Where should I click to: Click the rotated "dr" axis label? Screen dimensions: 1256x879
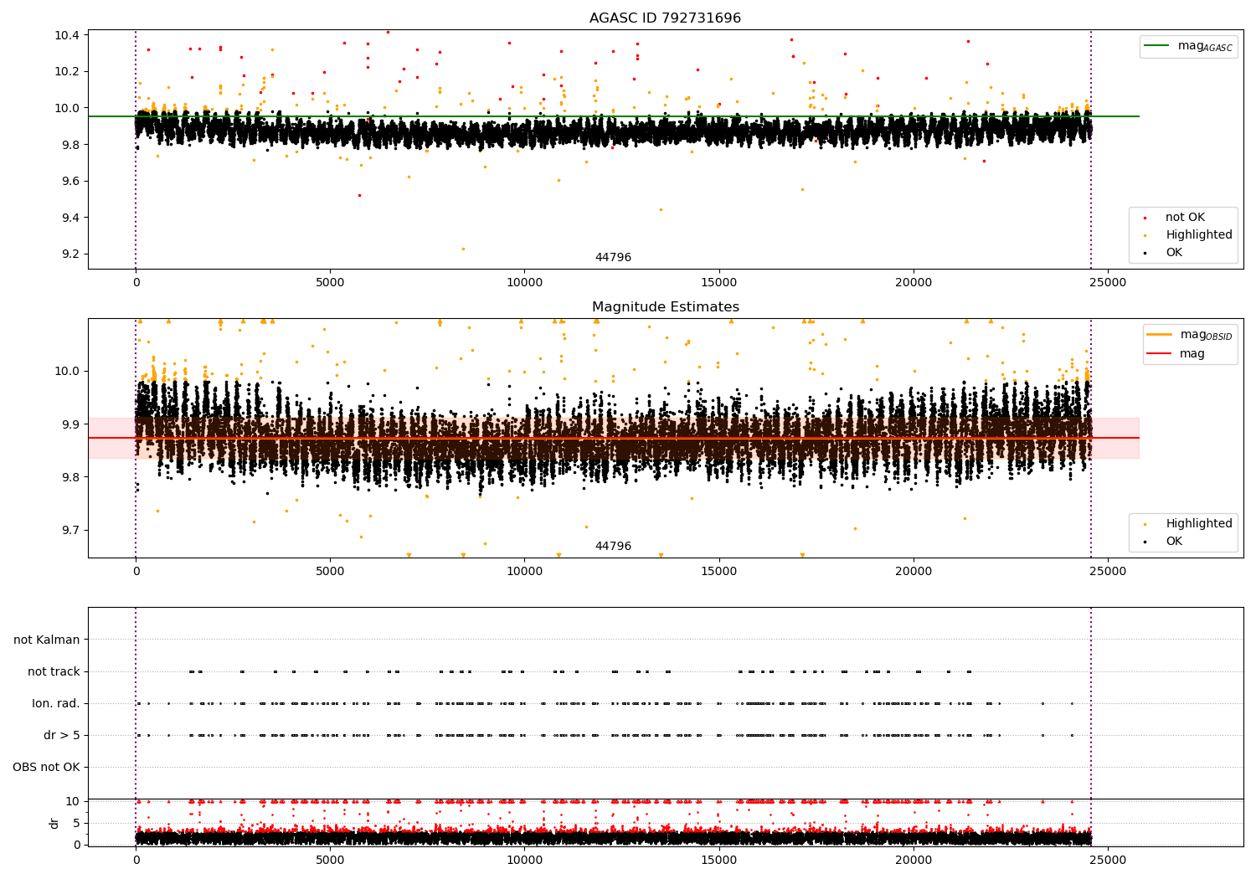(x=54, y=823)
